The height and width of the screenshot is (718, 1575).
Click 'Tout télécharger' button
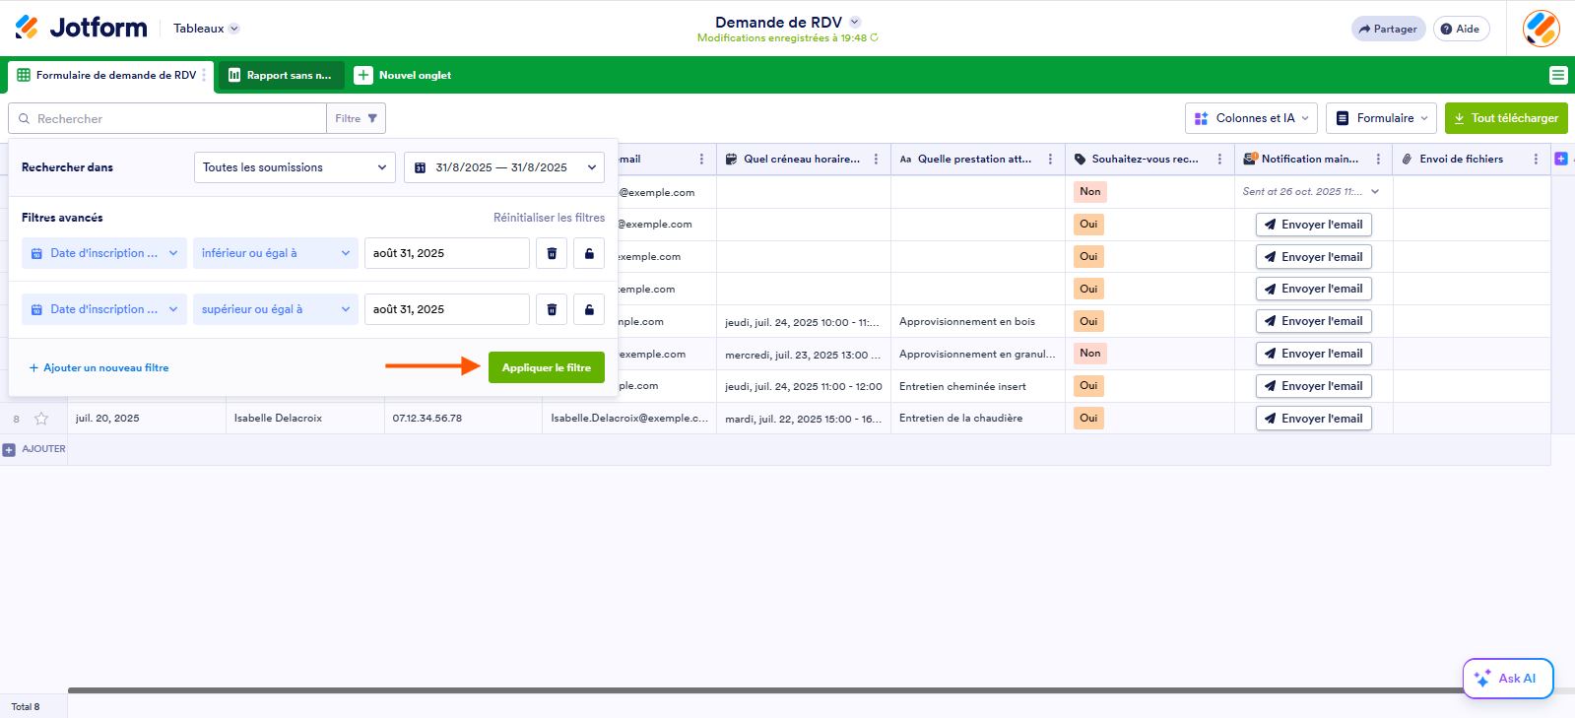point(1506,118)
